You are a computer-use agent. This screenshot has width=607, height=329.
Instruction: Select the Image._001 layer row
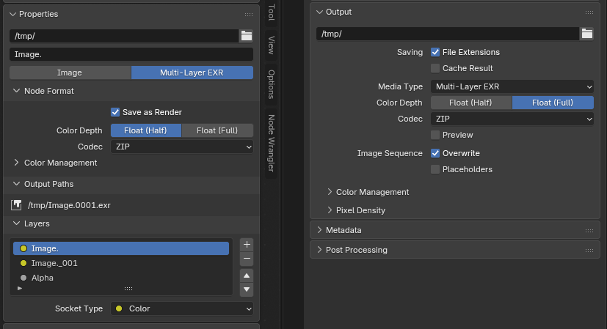(x=121, y=263)
